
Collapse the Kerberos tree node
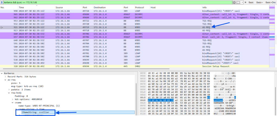(x=2, y=73)
